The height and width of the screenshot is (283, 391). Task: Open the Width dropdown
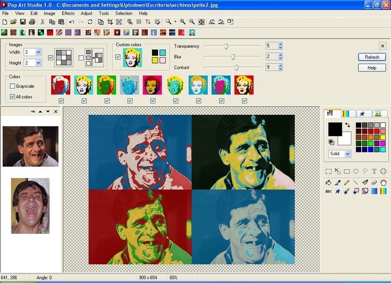(38, 52)
